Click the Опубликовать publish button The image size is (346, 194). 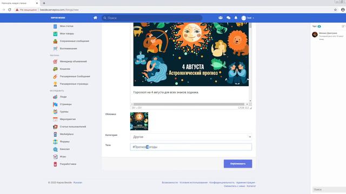[x=238, y=164]
